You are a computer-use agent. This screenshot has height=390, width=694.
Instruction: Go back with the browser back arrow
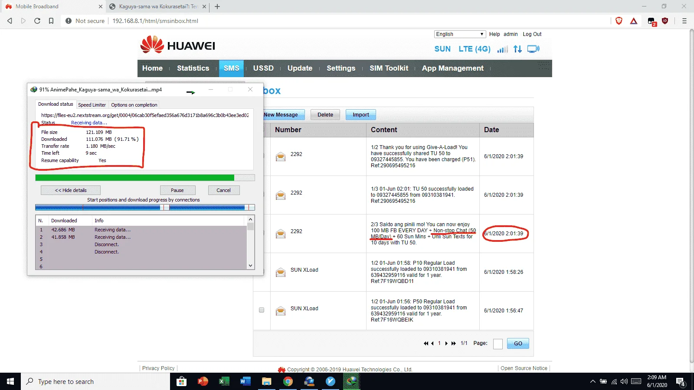click(10, 21)
